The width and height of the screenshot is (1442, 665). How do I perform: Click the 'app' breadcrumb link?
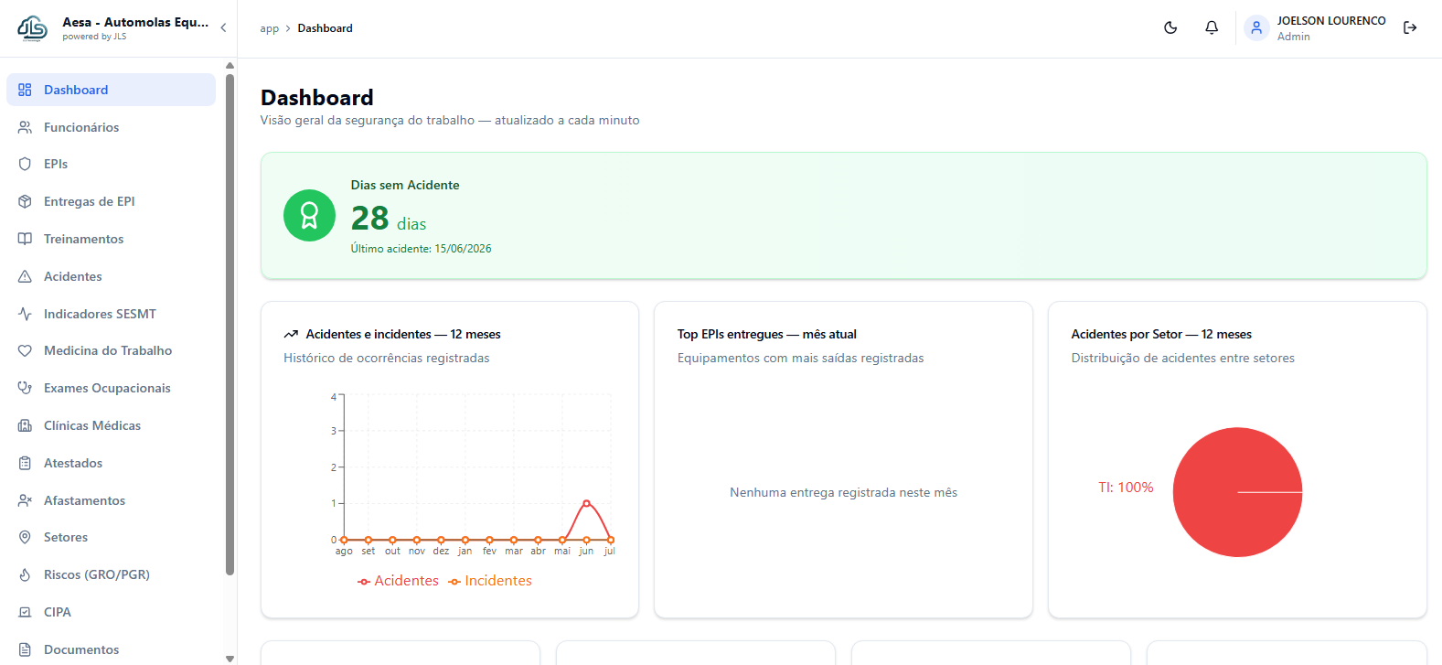coord(269,28)
